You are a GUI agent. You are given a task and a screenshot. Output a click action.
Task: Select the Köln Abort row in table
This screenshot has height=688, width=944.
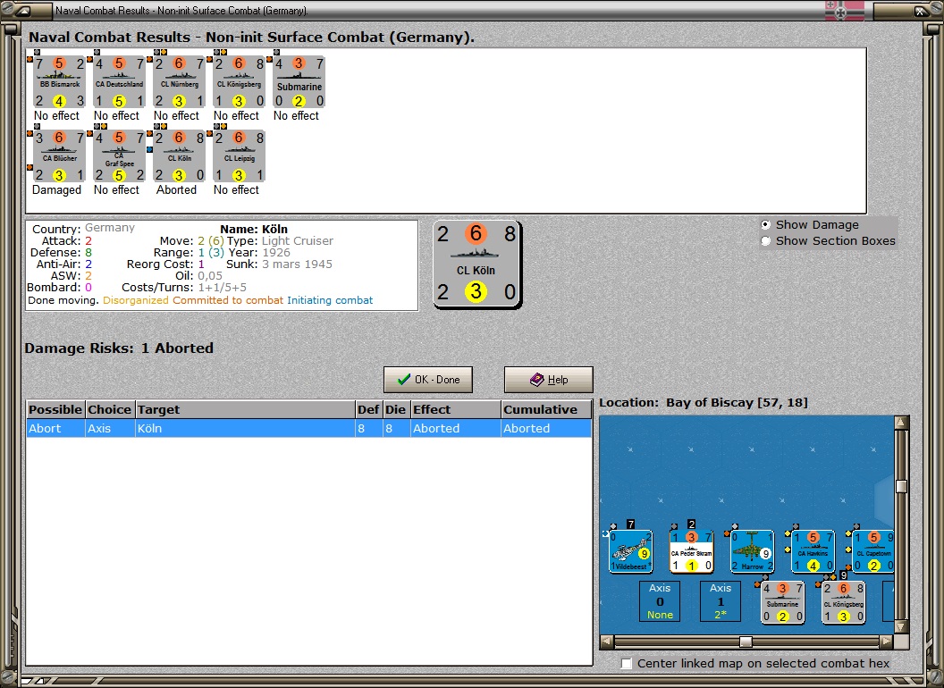[x=308, y=429]
